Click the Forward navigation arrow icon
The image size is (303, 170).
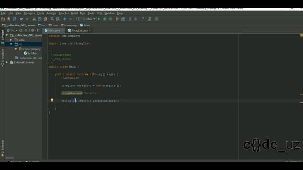(x=71, y=19)
